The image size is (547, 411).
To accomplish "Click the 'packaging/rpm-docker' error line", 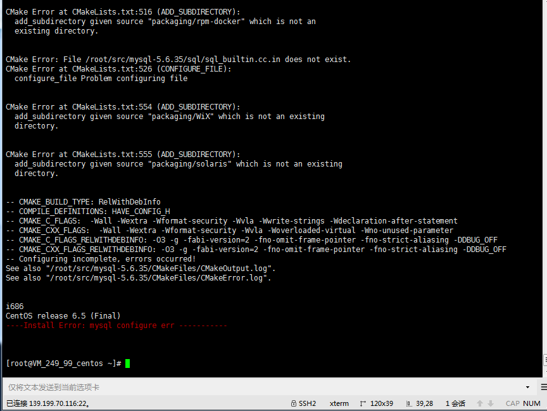I will point(165,22).
